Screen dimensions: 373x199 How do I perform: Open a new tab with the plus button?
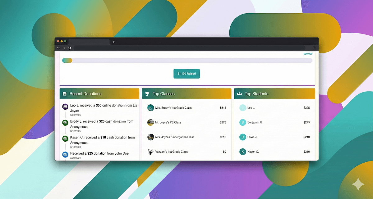click(x=113, y=41)
